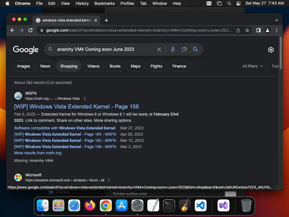Search by image with Google Lens
289x217 pixels.
click(x=184, y=49)
